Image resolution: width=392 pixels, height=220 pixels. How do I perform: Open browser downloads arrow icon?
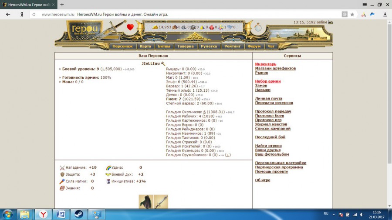[385, 14]
